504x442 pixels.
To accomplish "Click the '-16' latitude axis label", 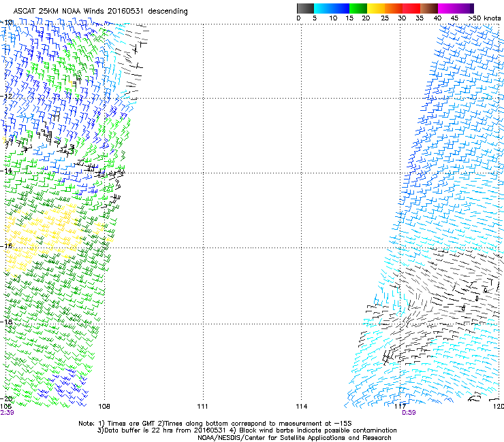I will 6,246.
